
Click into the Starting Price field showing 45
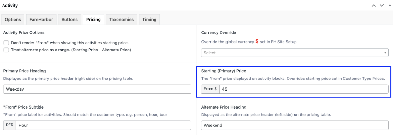point(304,89)
